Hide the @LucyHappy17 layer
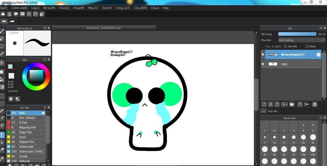 tap(263, 54)
